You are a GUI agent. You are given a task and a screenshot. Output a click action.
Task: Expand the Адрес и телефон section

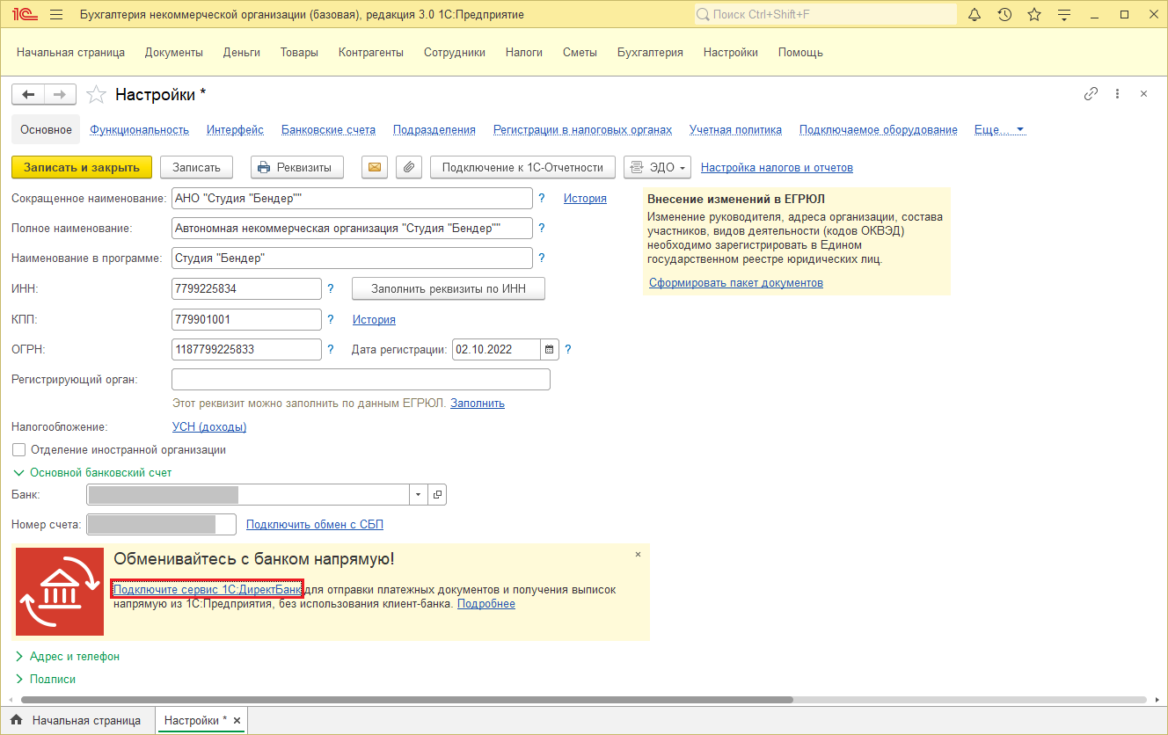coord(67,657)
